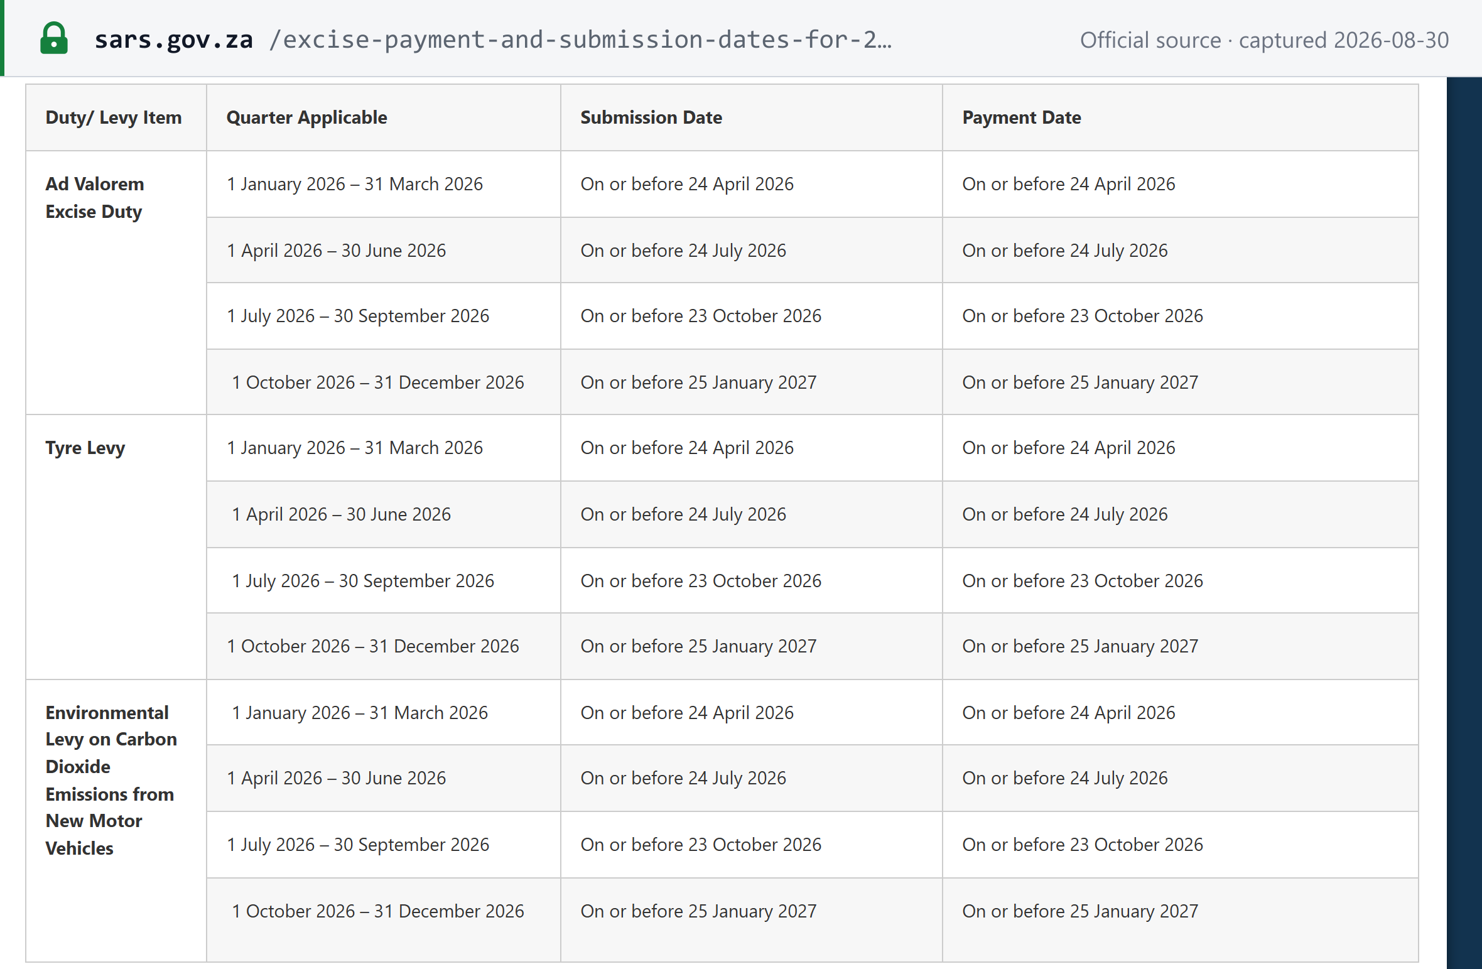The width and height of the screenshot is (1482, 969).
Task: Click Environmental Levy payment date 25 January 2027
Action: coord(1080,911)
